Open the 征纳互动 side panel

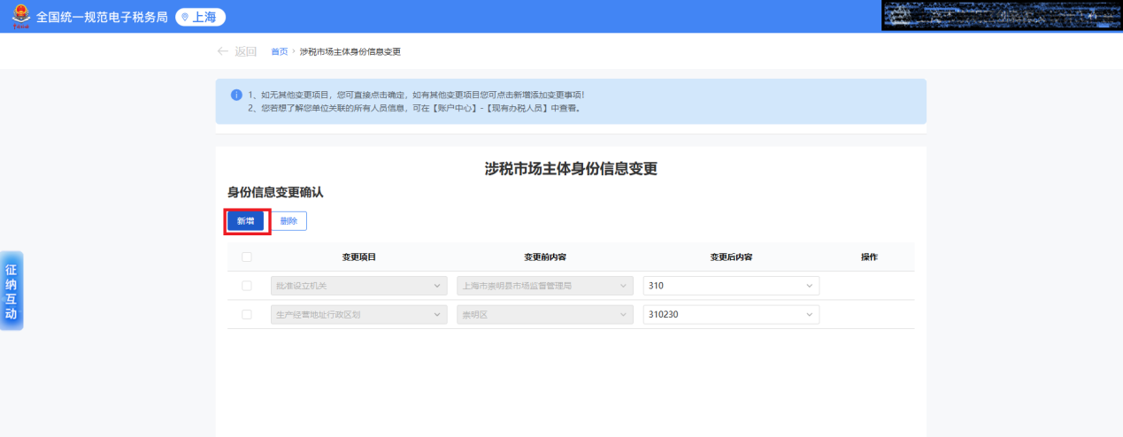point(12,291)
